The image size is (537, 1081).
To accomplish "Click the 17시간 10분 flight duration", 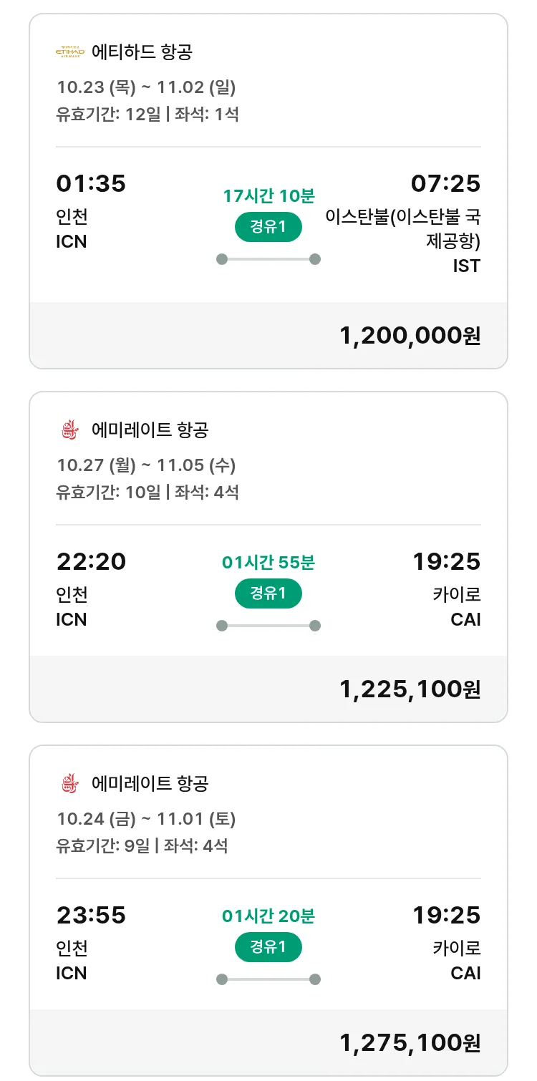I will (x=268, y=195).
